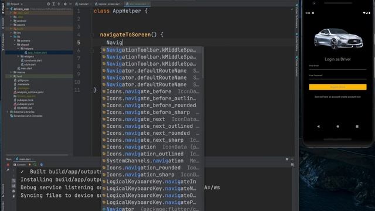This screenshot has width=375, height=211.
Task: Tap the Android home circle on emulator
Action: [x=337, y=127]
